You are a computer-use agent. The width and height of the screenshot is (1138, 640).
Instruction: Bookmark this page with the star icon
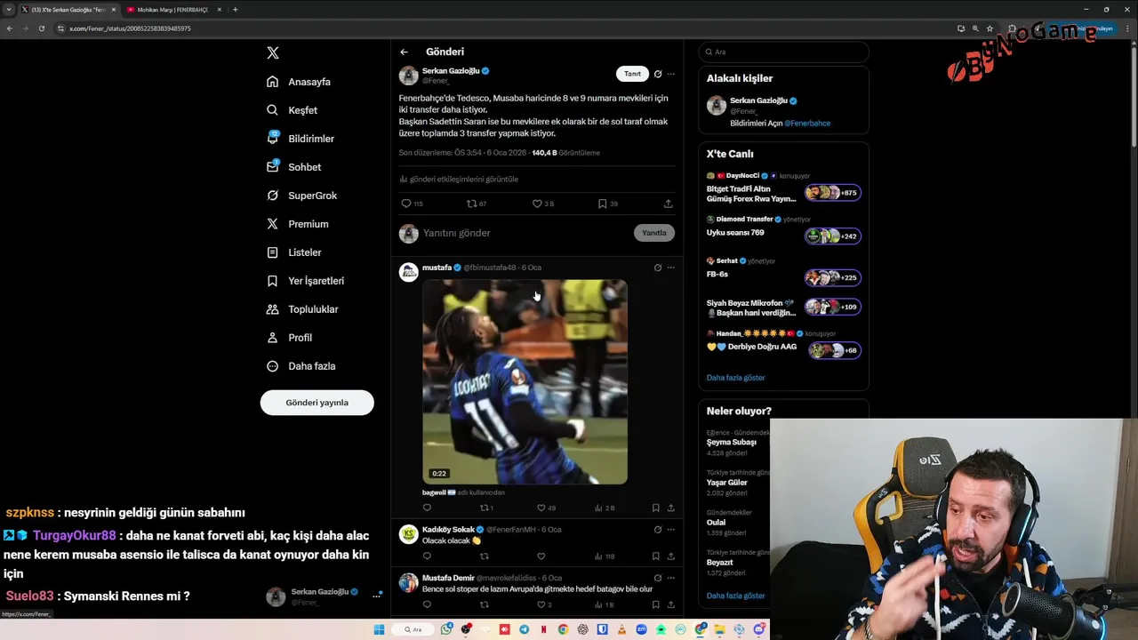pos(990,28)
